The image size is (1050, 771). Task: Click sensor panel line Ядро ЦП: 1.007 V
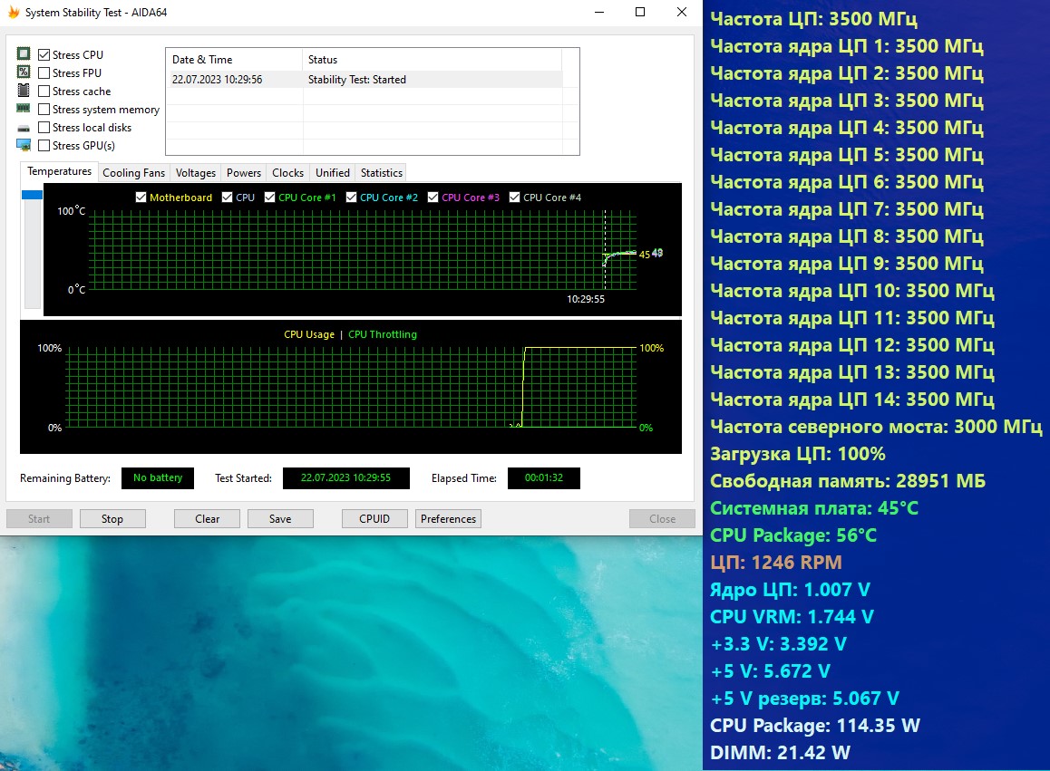point(790,590)
